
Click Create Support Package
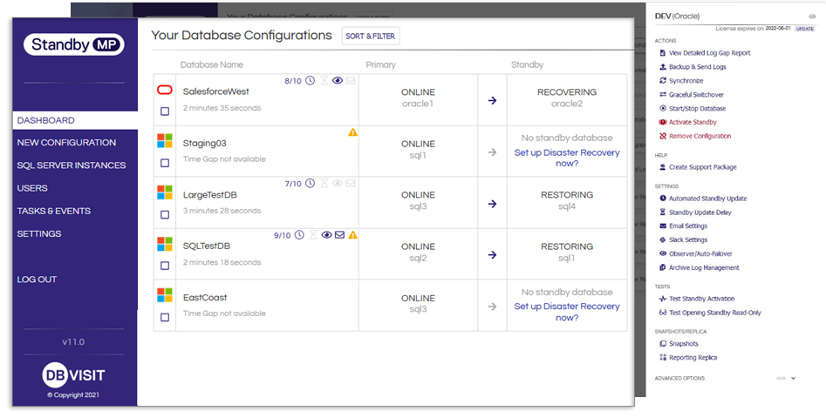pos(699,167)
